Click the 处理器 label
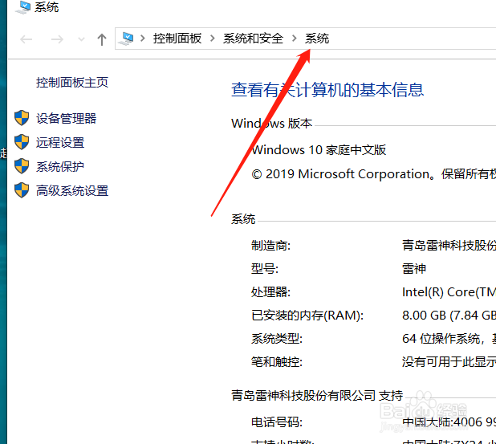Image resolution: width=496 pixels, height=444 pixels. tap(270, 291)
